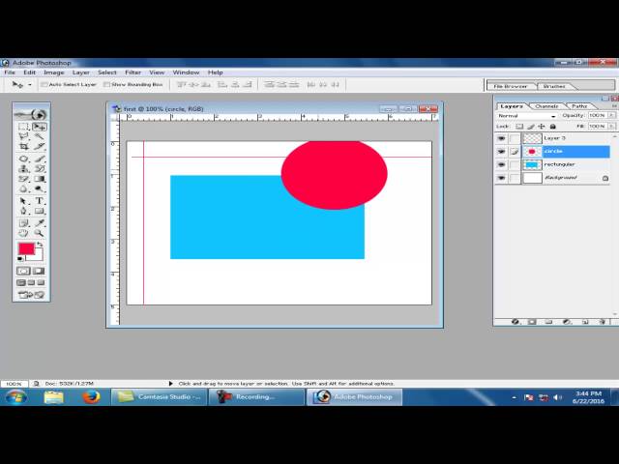This screenshot has height=464, width=619.
Task: Select the Zoom magnifier tool
Action: pos(39,233)
